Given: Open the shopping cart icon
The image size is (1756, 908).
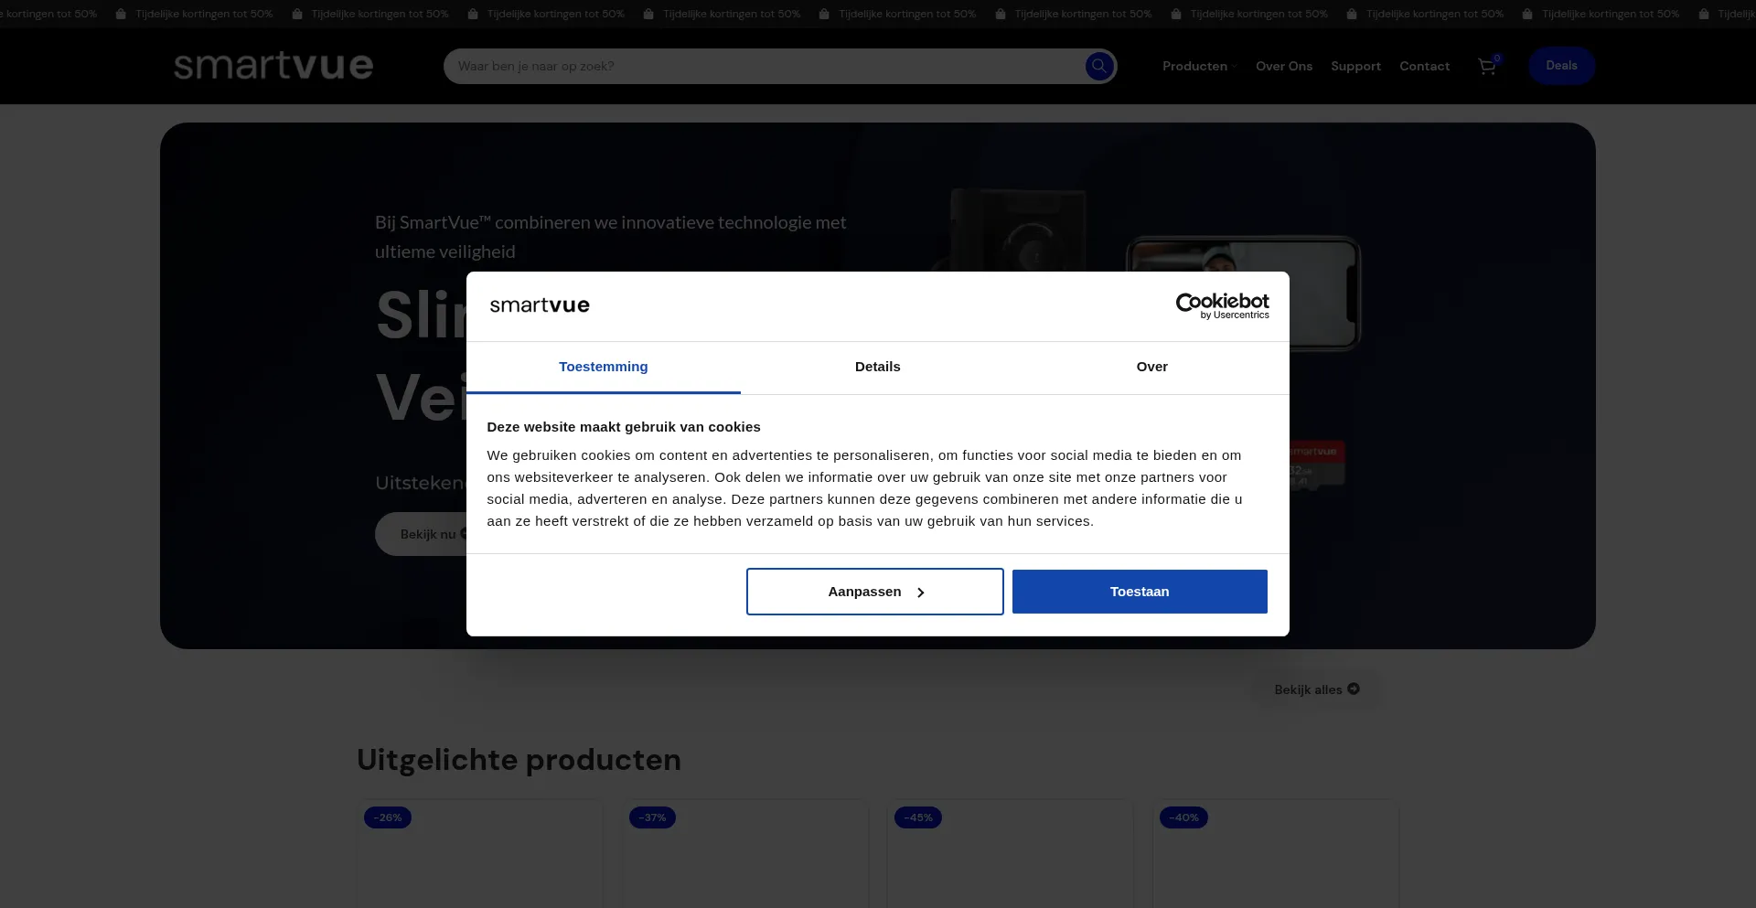Looking at the screenshot, I should click(1487, 66).
